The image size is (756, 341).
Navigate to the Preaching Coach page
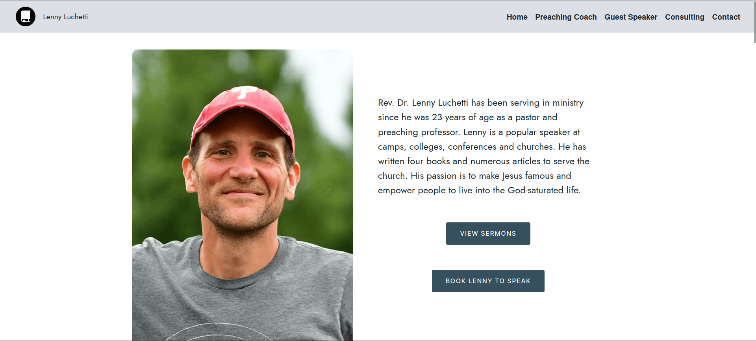click(x=566, y=17)
